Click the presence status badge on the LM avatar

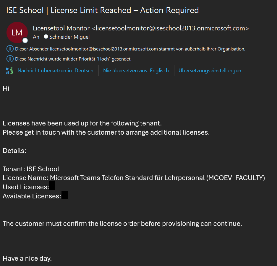25,40
